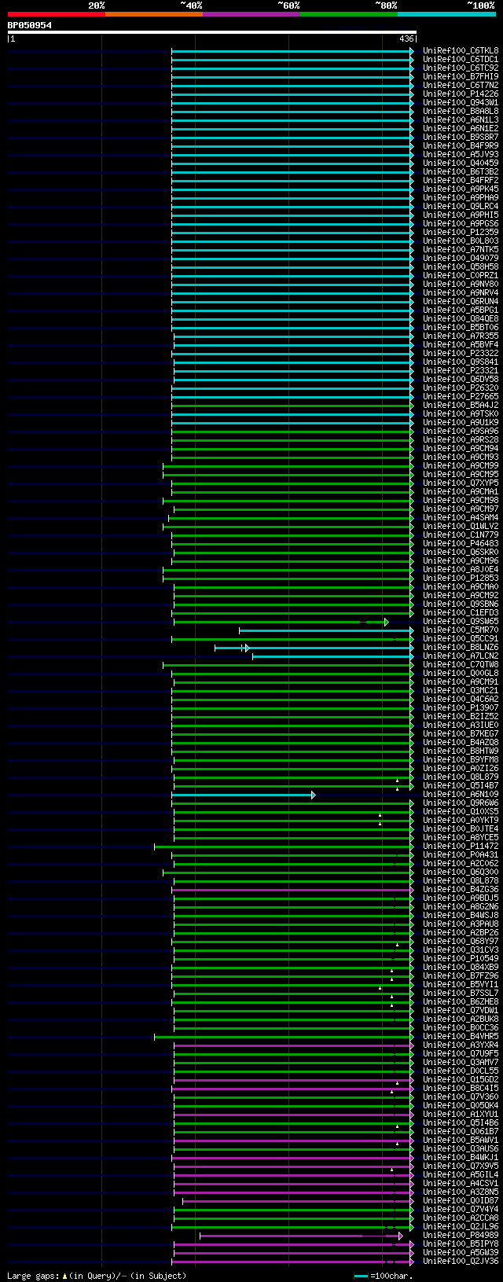Click the red 20% identity legend bar
The width and height of the screenshot is (503, 1282).
57,14
